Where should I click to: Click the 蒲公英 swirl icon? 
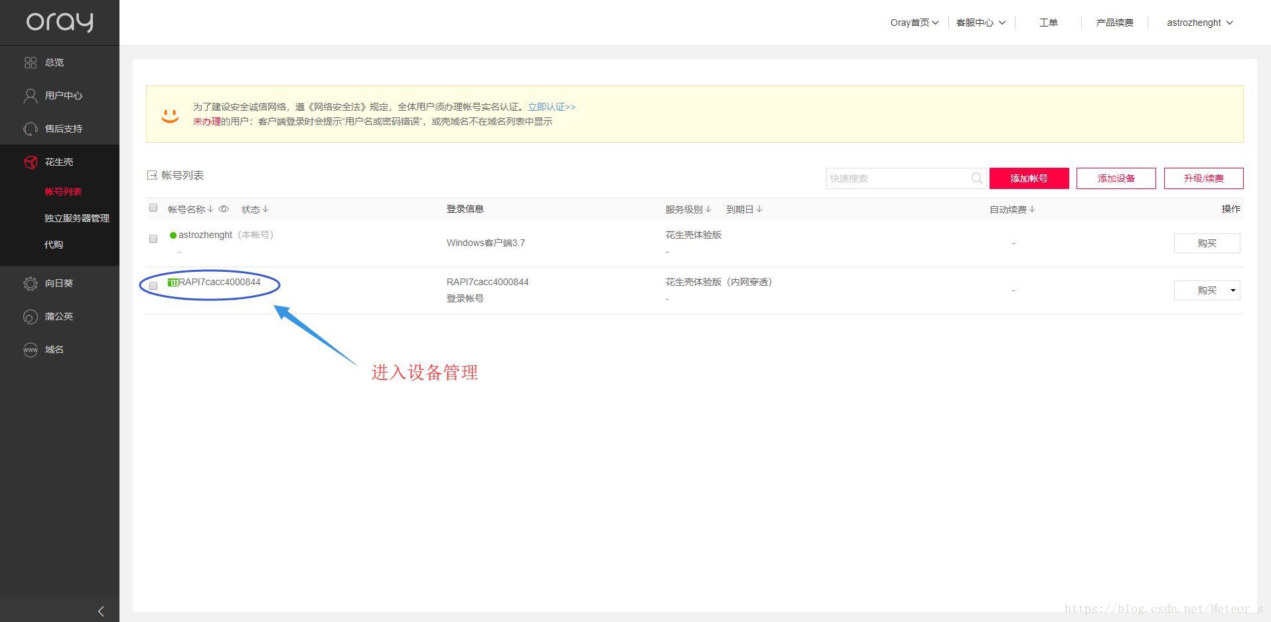tap(31, 316)
